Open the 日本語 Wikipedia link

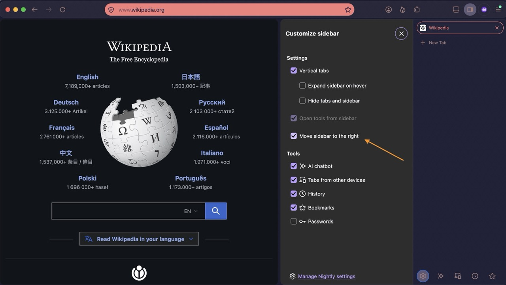point(191,77)
